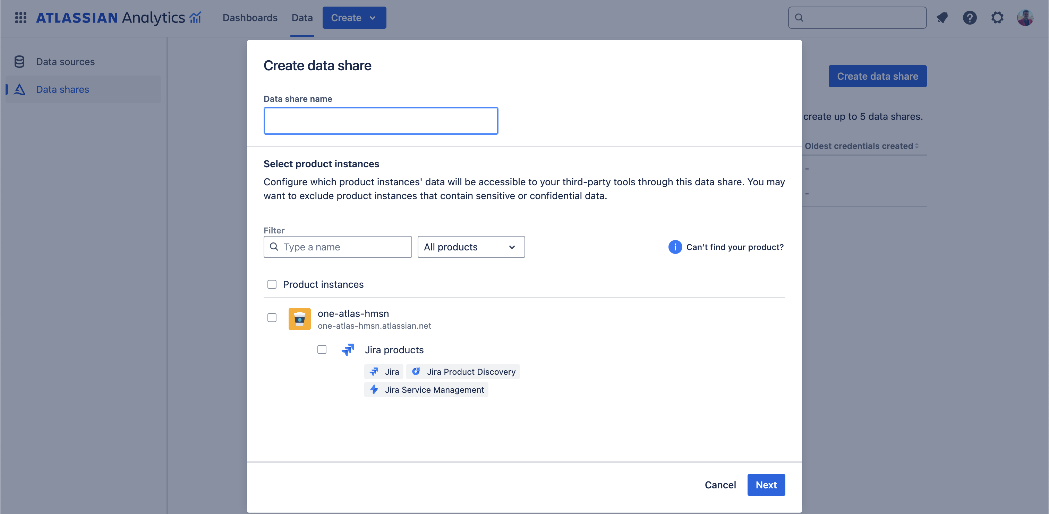Go to the Data tab
Viewport: 1049px width, 514px height.
[302, 17]
